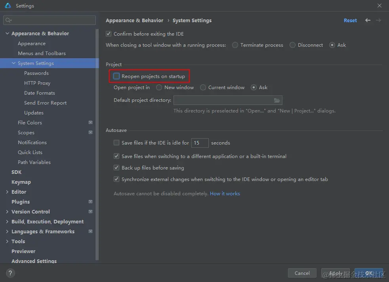The width and height of the screenshot is (389, 282).
Task: Click the DevEco app logo in title bar
Action: (8, 6)
